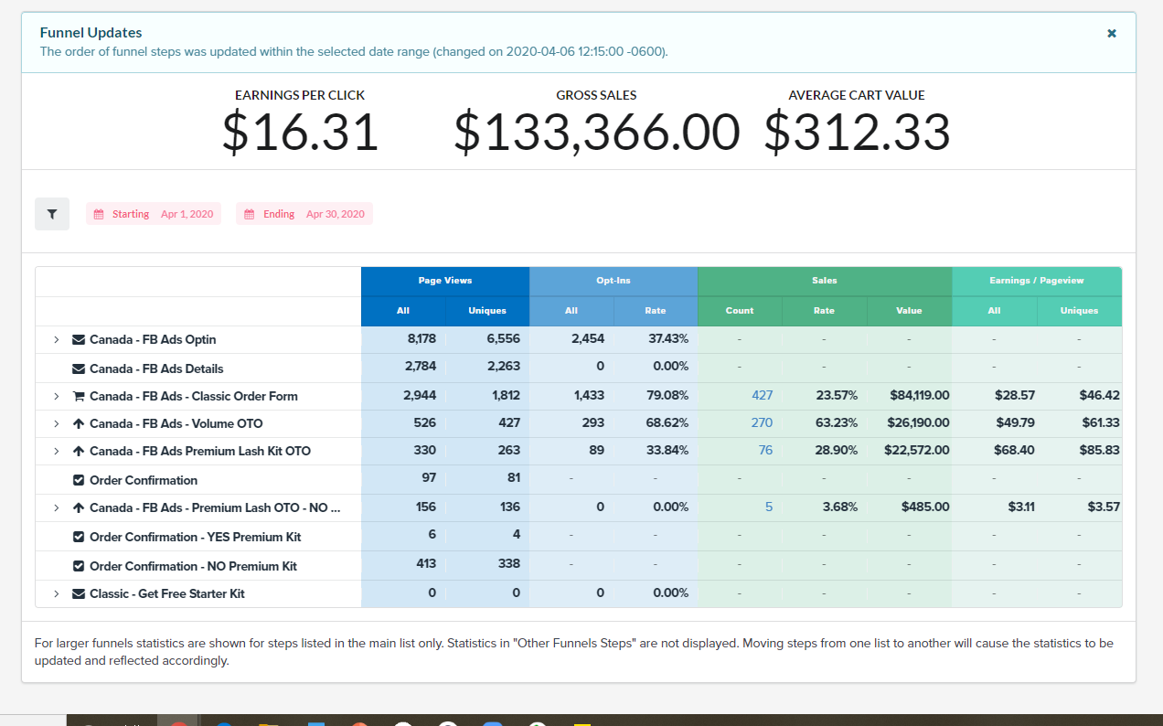1163x726 pixels.
Task: Click checkmark icon beside NO Premium Kit
Action: pos(79,567)
